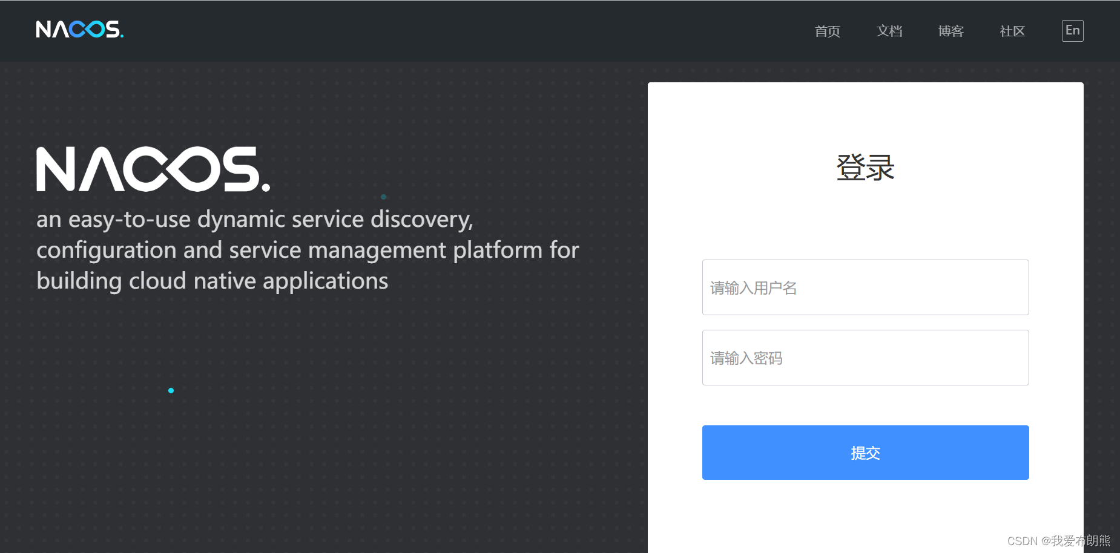This screenshot has height=553, width=1120.
Task: Open the 首页 nav link
Action: [828, 31]
